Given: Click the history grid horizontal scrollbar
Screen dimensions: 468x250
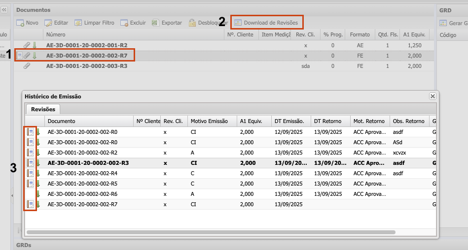Looking at the screenshot, I should pos(211,232).
